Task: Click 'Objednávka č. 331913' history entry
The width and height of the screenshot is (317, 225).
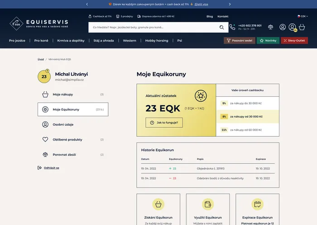Action: tap(211, 169)
